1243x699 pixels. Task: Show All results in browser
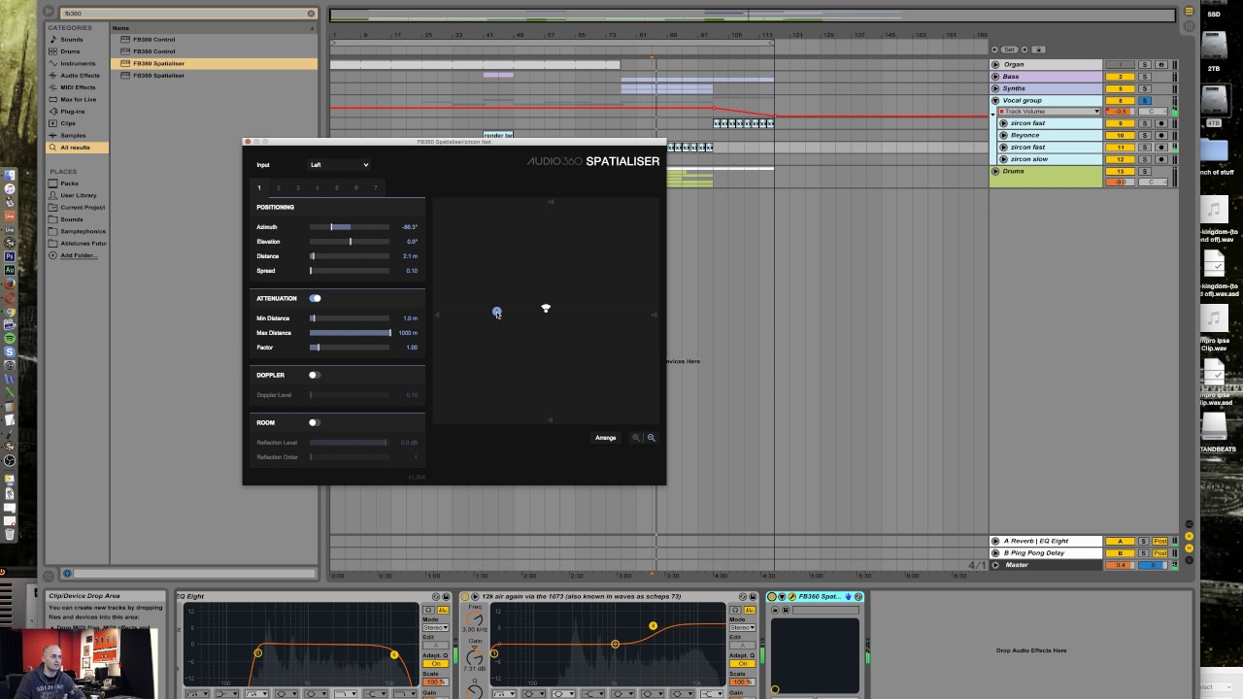75,148
